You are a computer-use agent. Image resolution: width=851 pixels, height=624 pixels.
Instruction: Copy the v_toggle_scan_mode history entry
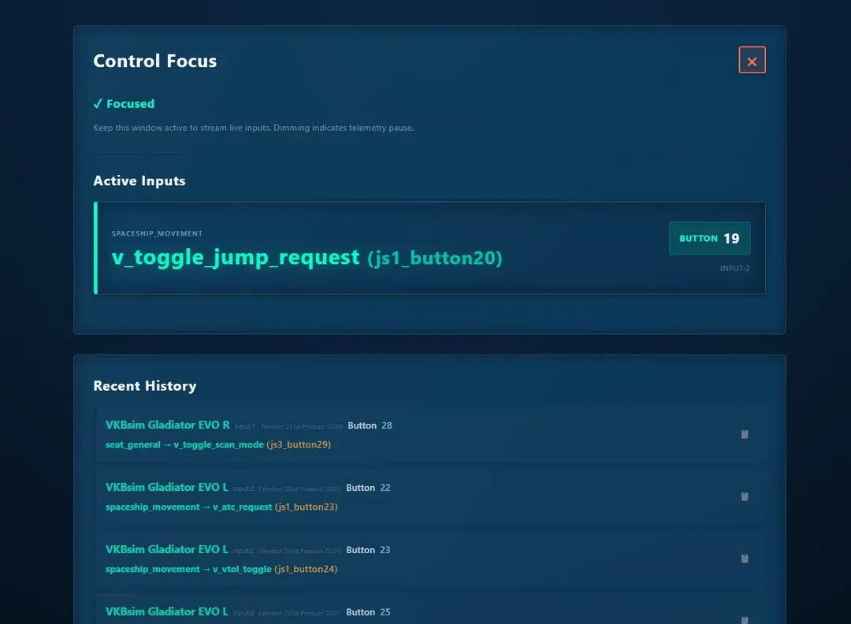click(x=744, y=434)
